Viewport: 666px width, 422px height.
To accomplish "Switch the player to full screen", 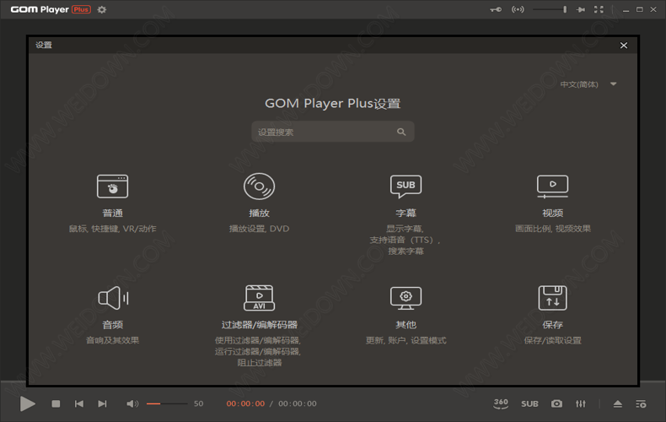I will point(599,9).
